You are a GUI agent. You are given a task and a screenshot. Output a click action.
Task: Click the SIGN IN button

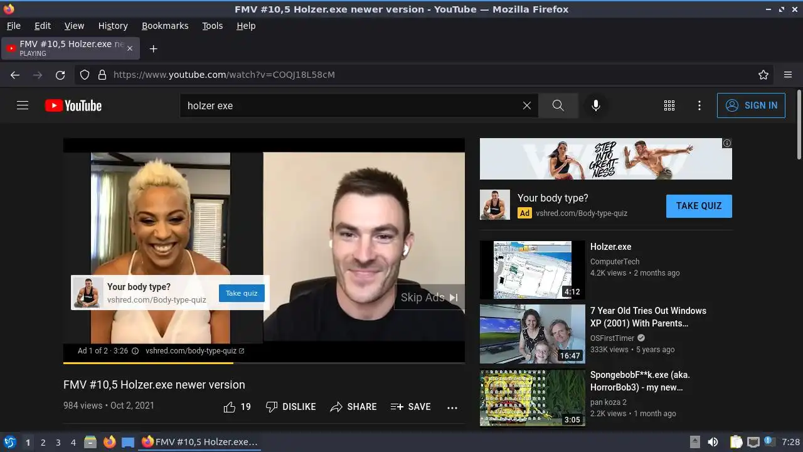[751, 105]
